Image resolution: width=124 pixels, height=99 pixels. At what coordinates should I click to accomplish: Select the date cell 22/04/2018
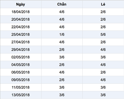(20, 27)
